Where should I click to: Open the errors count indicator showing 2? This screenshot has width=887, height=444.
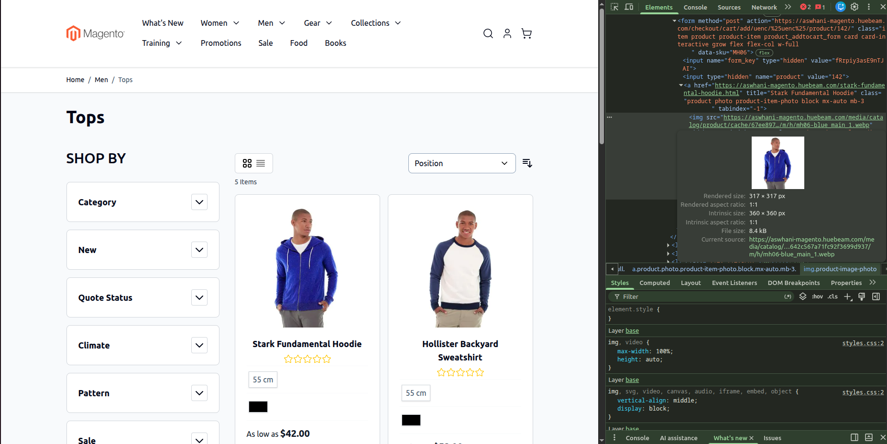[x=806, y=7]
